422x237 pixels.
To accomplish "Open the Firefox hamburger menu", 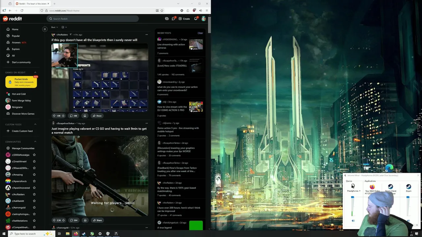I will pos(207,11).
